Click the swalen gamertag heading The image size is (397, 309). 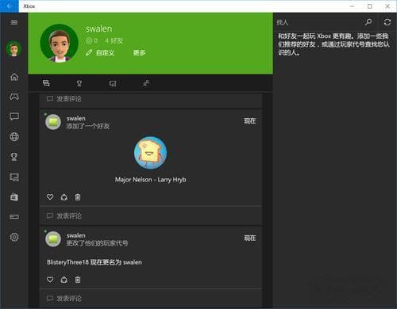(99, 29)
